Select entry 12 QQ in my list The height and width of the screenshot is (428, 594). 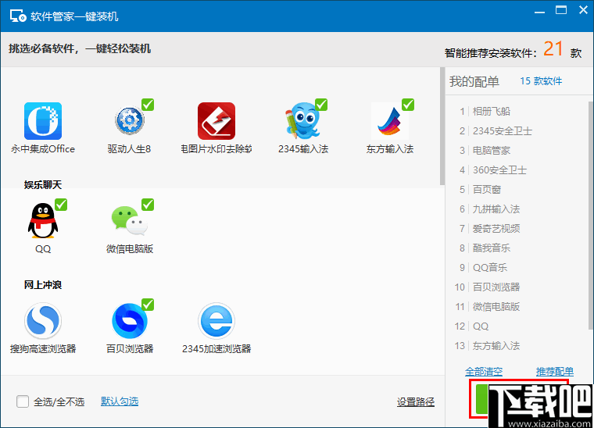481,326
